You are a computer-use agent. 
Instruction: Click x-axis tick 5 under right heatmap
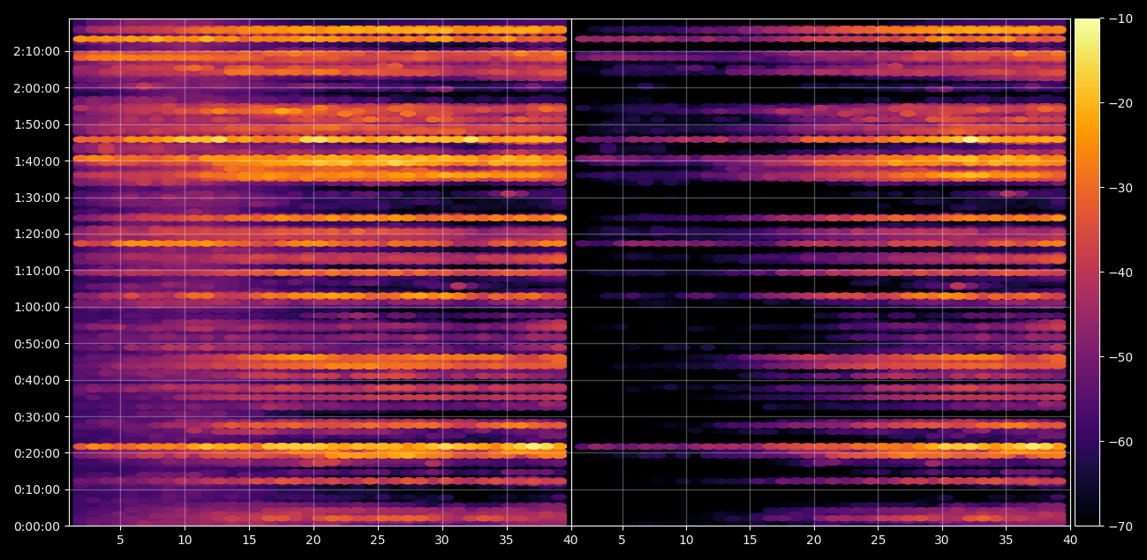coord(622,540)
